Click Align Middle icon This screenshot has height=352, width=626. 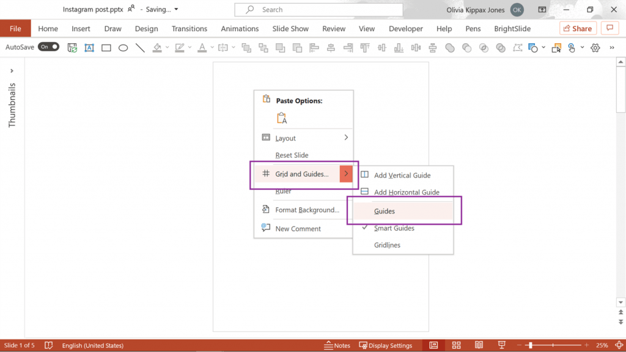[382, 48]
